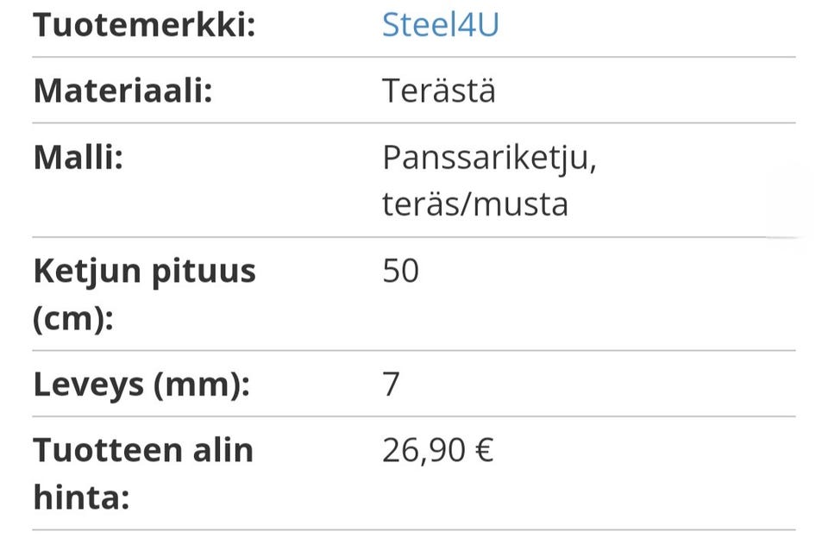This screenshot has width=828, height=538.
Task: Click the (mm): unit text
Action: 201,385
